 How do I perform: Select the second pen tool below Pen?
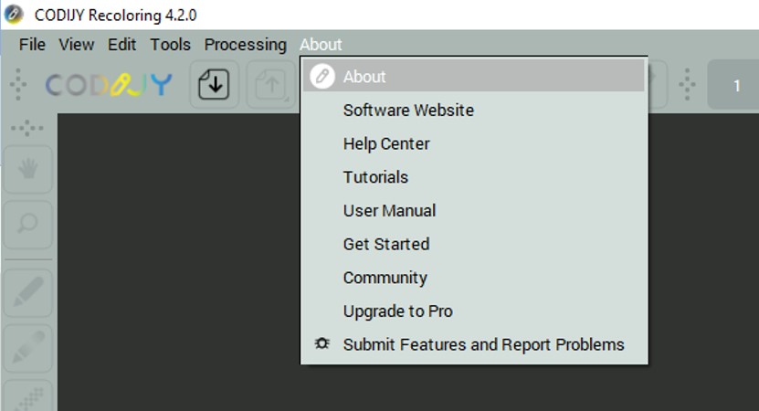(x=27, y=348)
